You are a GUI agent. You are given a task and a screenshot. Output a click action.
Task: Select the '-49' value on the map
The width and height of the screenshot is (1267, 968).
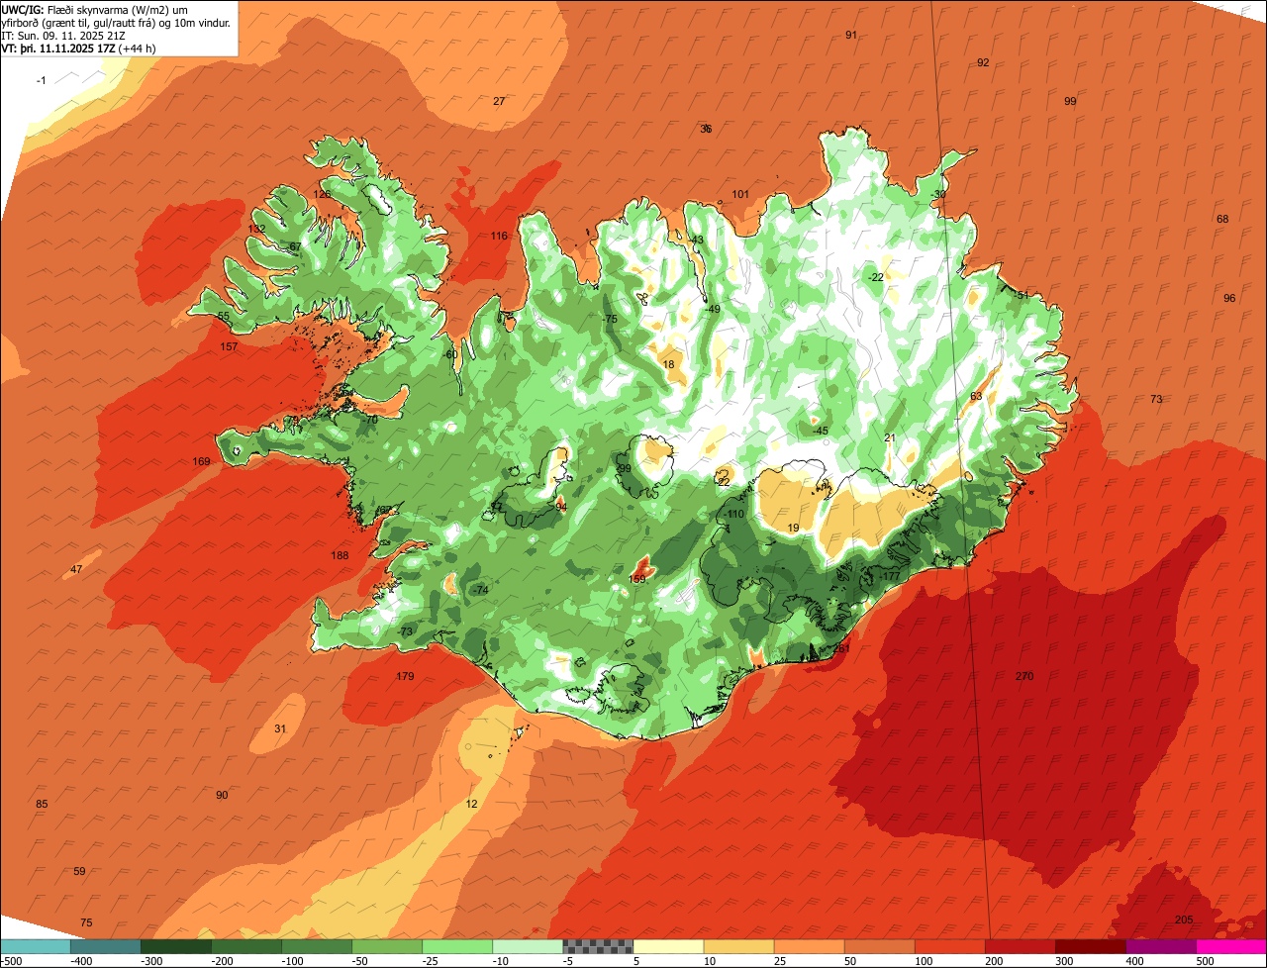click(x=712, y=309)
